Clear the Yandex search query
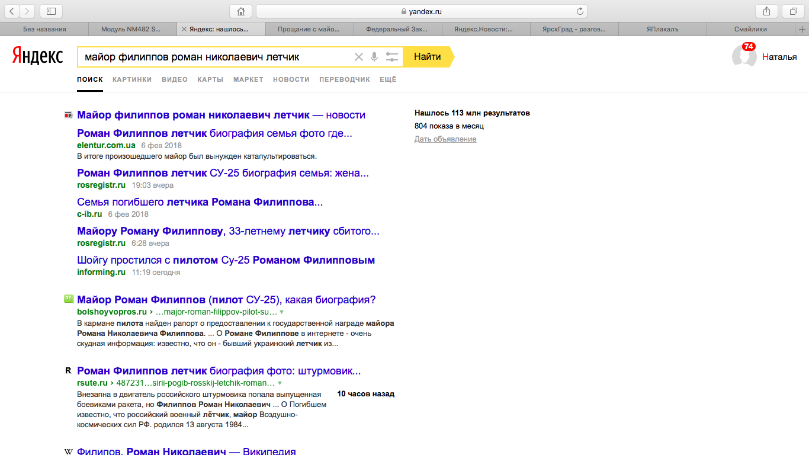 pos(358,57)
